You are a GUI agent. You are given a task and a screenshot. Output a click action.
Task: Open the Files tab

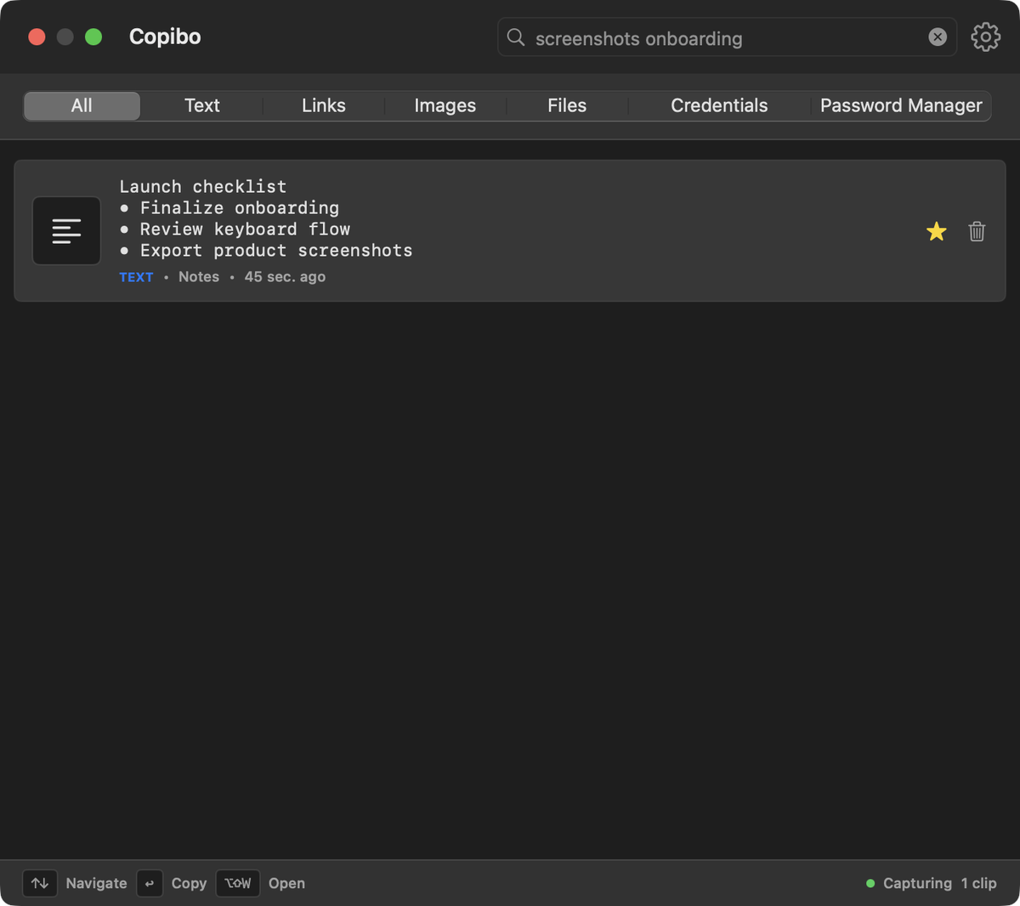click(x=567, y=105)
